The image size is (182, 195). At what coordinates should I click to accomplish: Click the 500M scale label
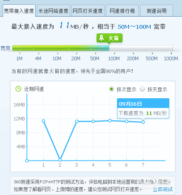click(x=152, y=59)
